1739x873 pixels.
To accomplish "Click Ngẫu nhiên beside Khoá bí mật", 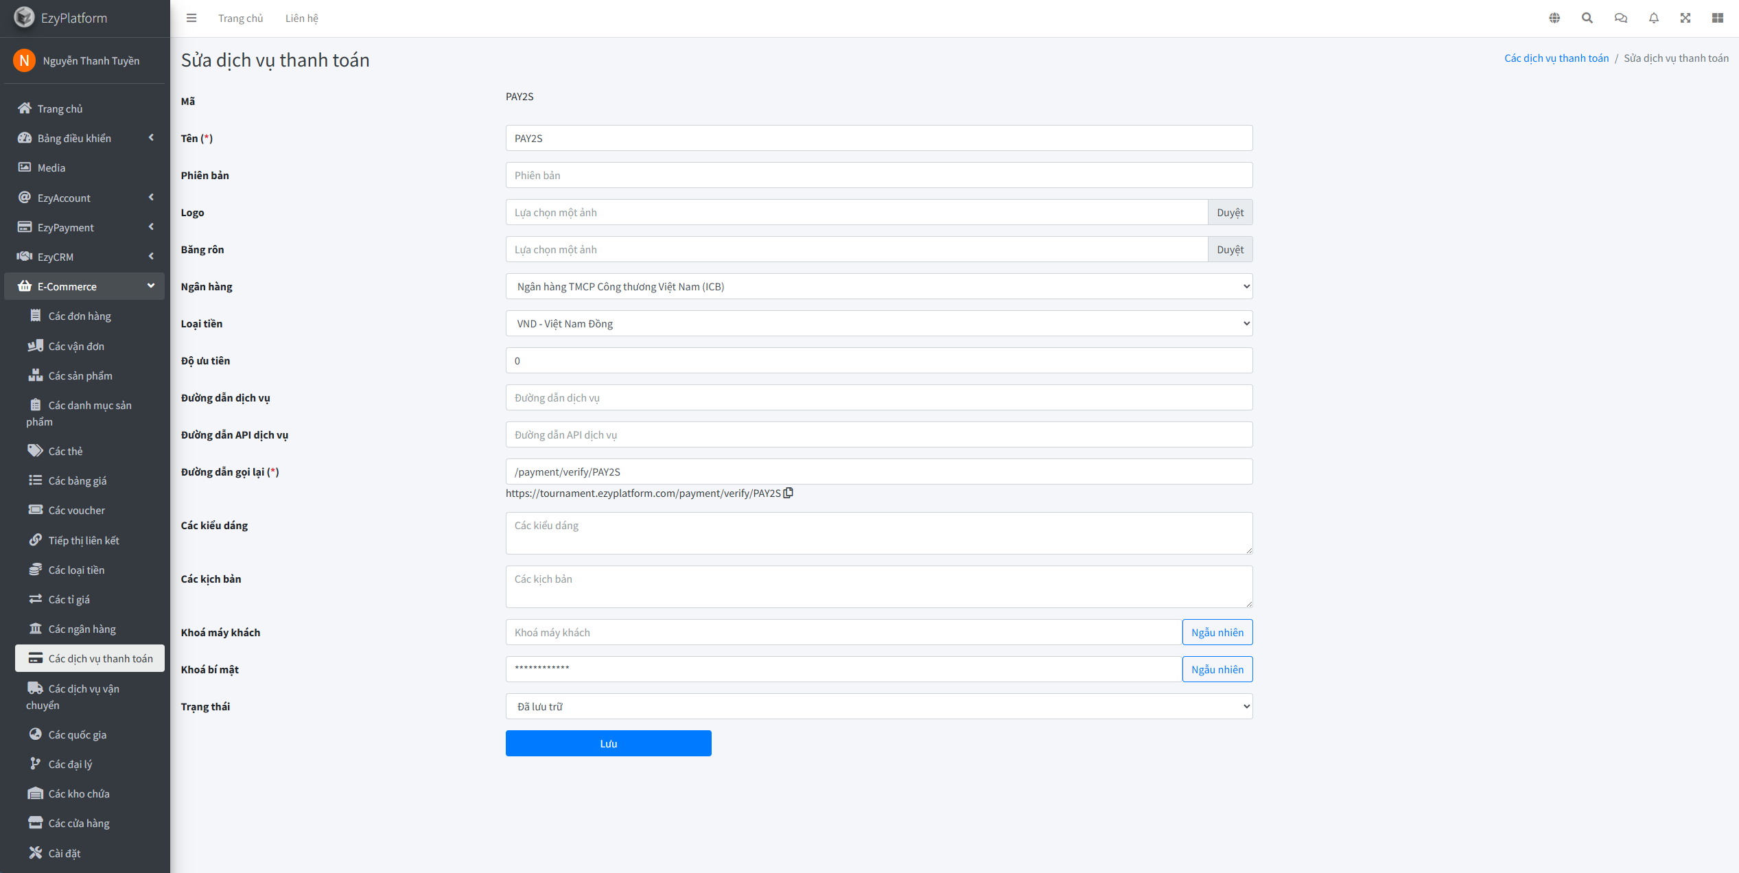I will 1217,669.
